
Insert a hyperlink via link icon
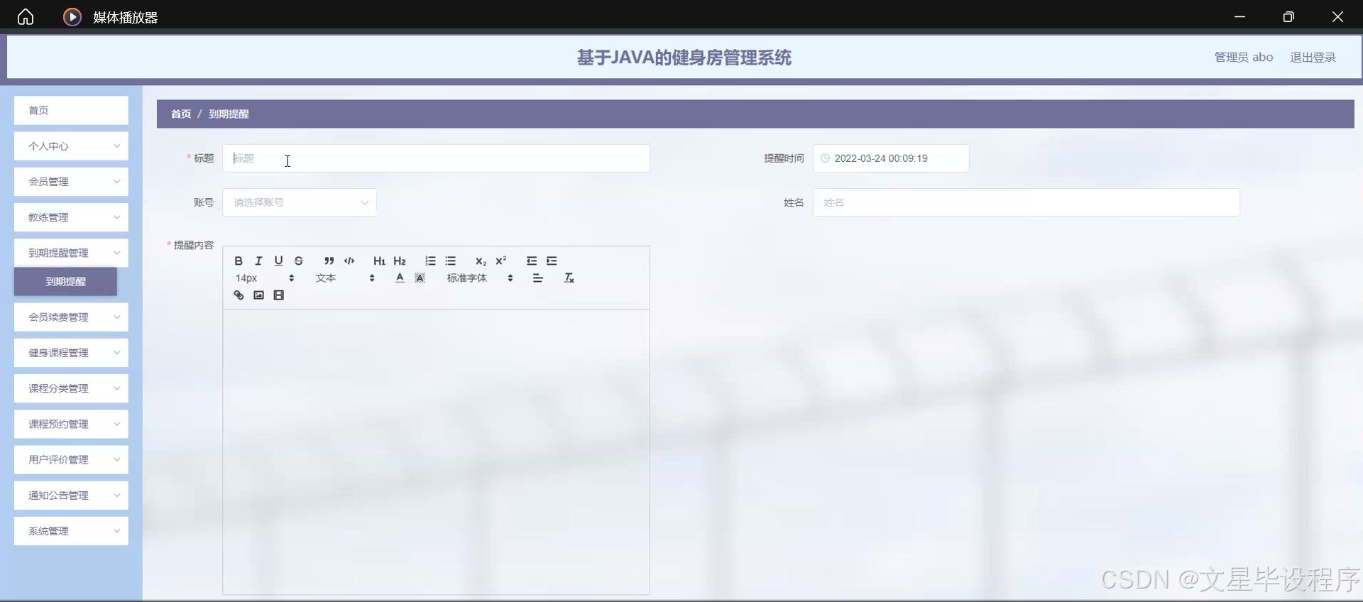point(239,295)
